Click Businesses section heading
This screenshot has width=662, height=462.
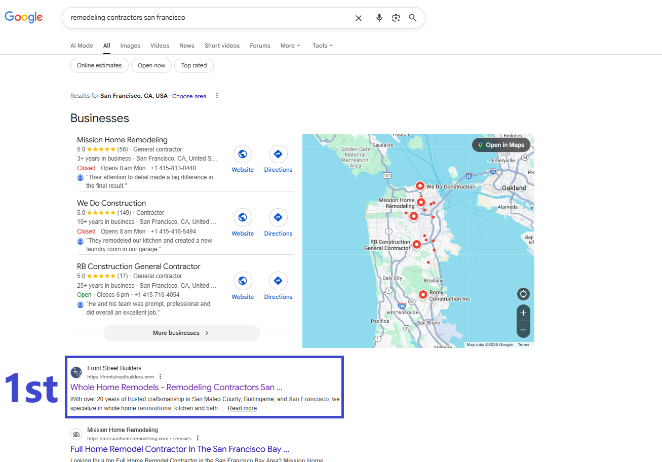click(100, 118)
